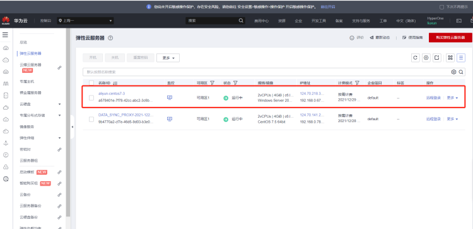Open the aliyun-centos7-3 server name link
This screenshot has height=229, width=473.
point(112,94)
